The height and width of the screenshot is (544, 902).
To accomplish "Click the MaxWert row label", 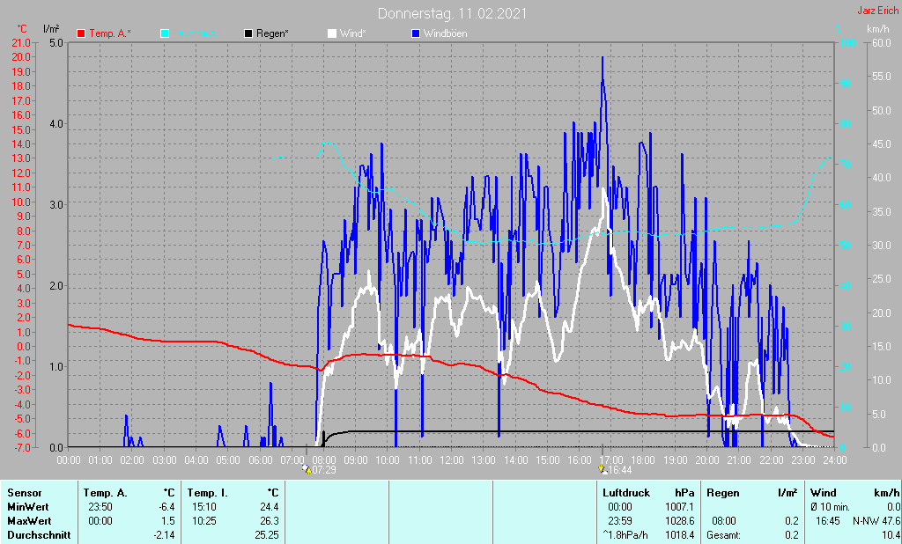I will pyautogui.click(x=30, y=521).
